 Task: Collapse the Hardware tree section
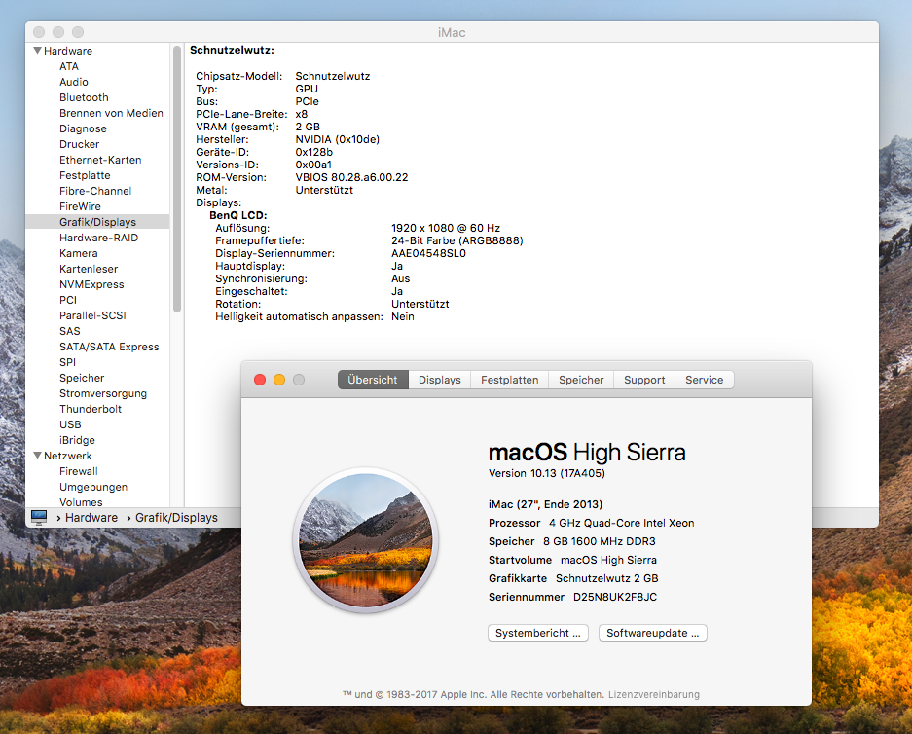(x=38, y=51)
